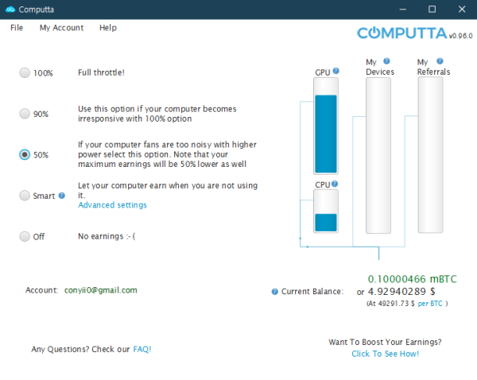Click the help icon next to Smart

pyautogui.click(x=62, y=195)
